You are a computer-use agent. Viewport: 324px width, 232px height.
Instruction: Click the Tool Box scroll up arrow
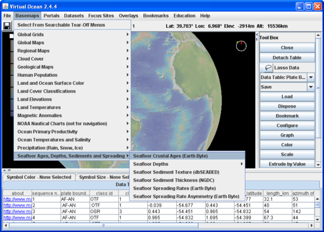click(318, 35)
